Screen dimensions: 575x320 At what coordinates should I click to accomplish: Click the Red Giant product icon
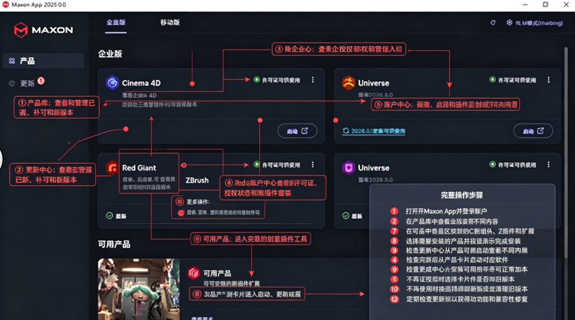112,168
